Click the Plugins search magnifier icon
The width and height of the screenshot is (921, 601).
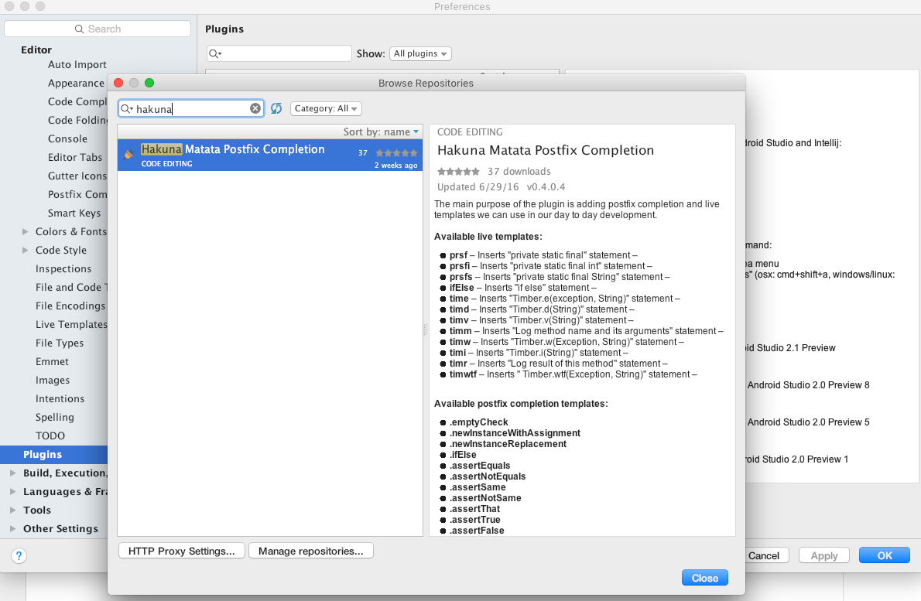point(215,53)
